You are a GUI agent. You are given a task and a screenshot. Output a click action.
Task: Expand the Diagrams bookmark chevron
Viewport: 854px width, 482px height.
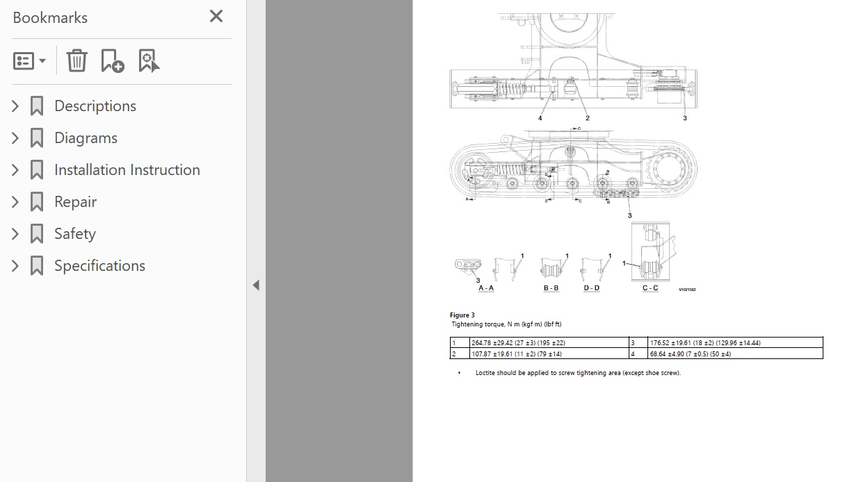[15, 138]
